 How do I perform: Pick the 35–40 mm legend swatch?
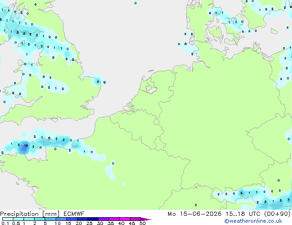coord(114,219)
